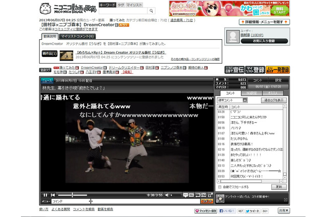Click the search magnifier icon
Image resolution: width=327 pixels, height=217 pixels.
(x=151, y=11)
